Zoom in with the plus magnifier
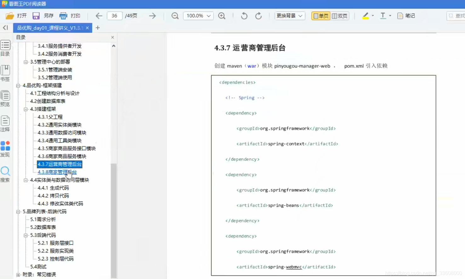This screenshot has width=465, height=279. (222, 16)
